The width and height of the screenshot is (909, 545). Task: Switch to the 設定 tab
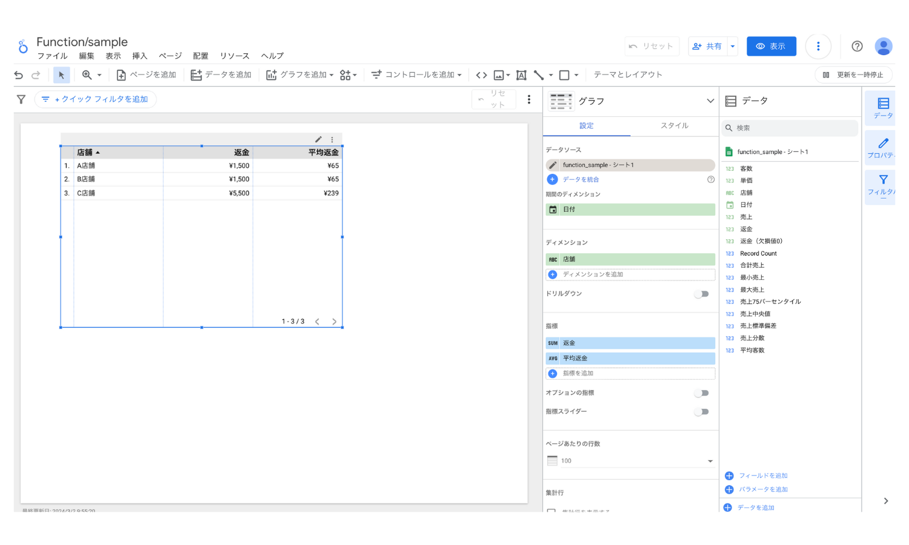[587, 125]
